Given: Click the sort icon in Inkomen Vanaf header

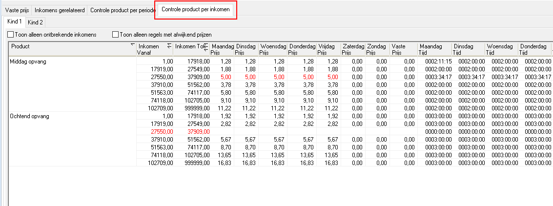Looking at the screenshot, I should [169, 46].
